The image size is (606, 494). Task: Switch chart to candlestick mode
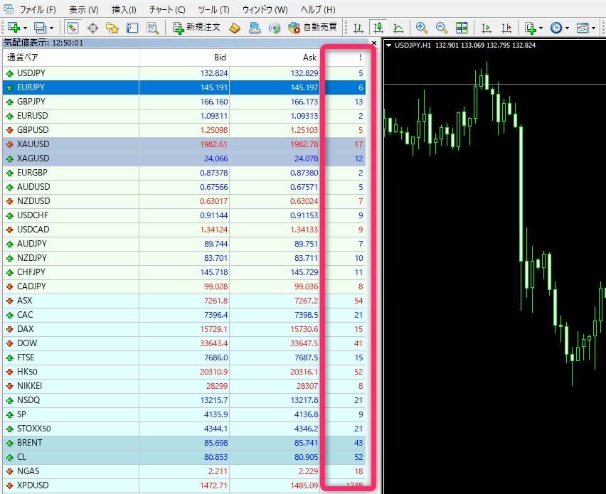click(378, 28)
